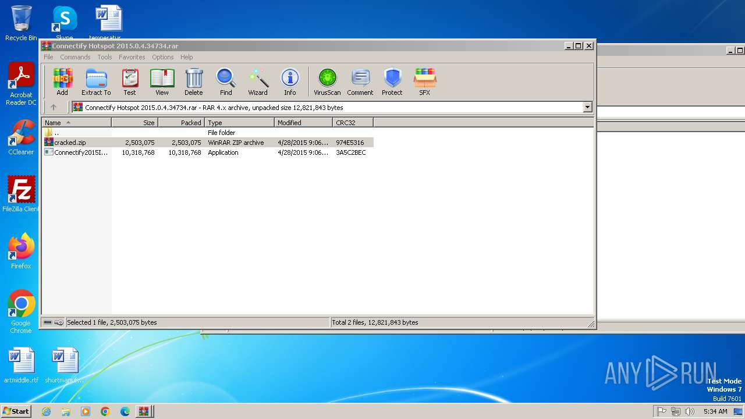Click the taskbar clock 5:34 AM
The image size is (745, 419).
[715, 411]
